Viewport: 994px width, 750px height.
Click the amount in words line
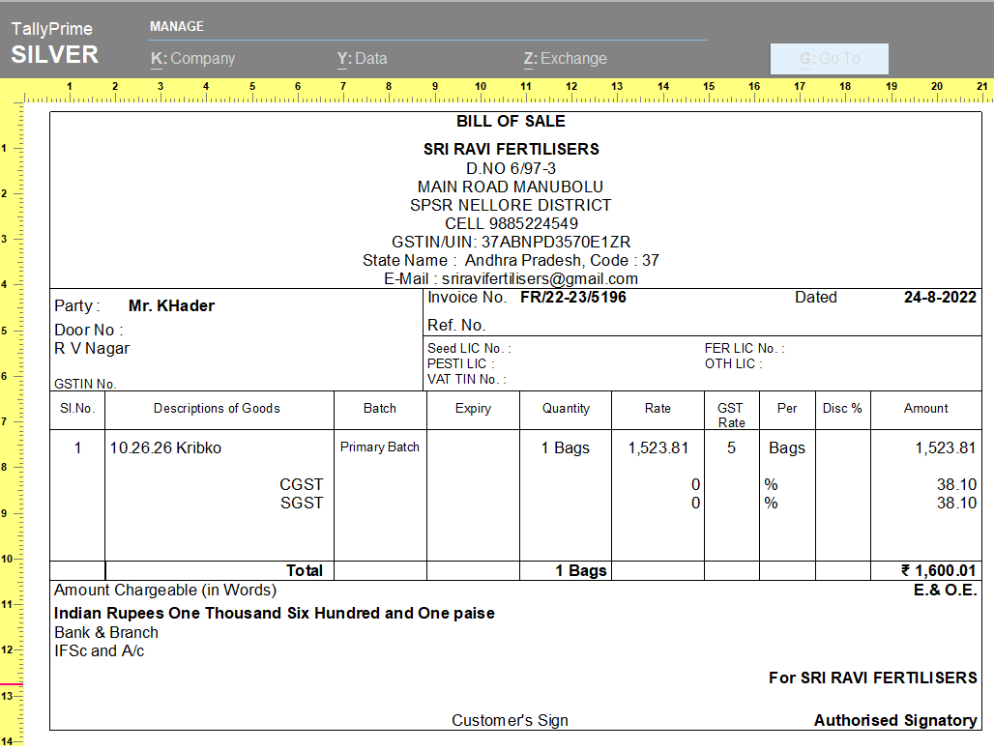click(x=275, y=613)
